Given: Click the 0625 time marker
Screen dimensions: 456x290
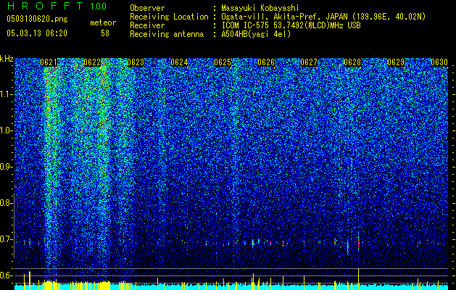Looking at the screenshot, I should tap(223, 62).
